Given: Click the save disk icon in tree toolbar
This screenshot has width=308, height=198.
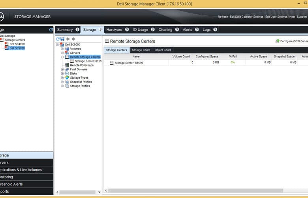Looking at the screenshot, I should click(x=62, y=39).
